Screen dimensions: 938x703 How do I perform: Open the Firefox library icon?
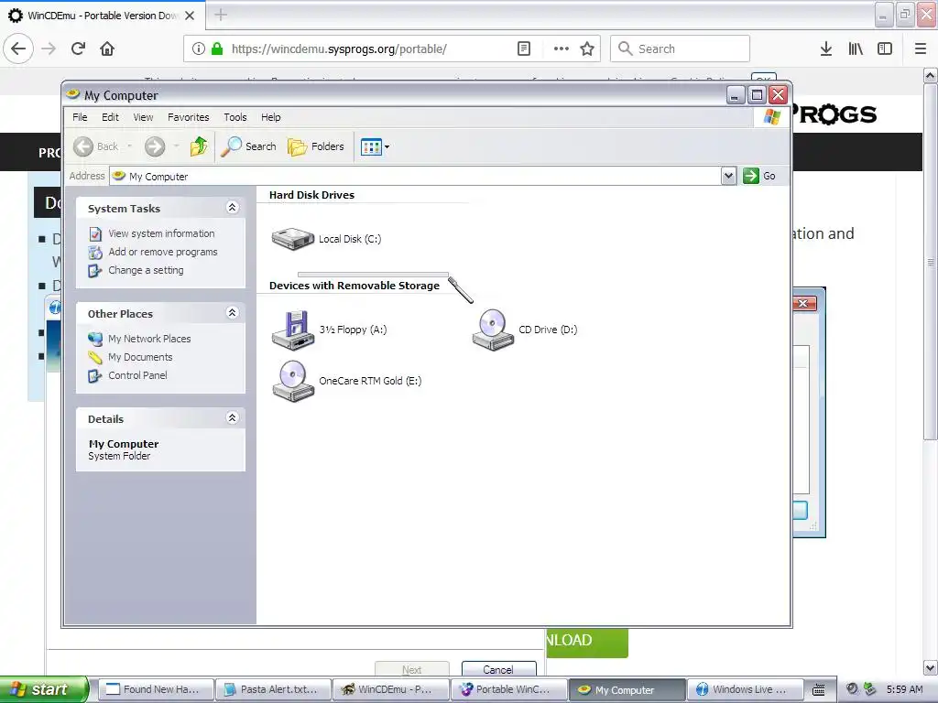[856, 49]
